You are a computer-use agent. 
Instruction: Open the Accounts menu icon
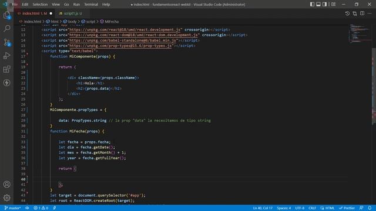tap(6, 184)
